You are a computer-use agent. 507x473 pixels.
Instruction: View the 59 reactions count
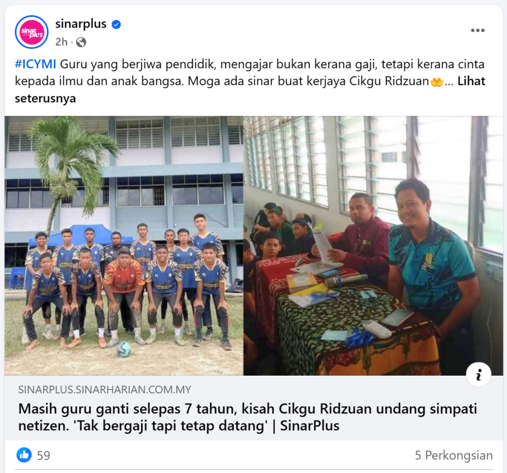pos(44,456)
